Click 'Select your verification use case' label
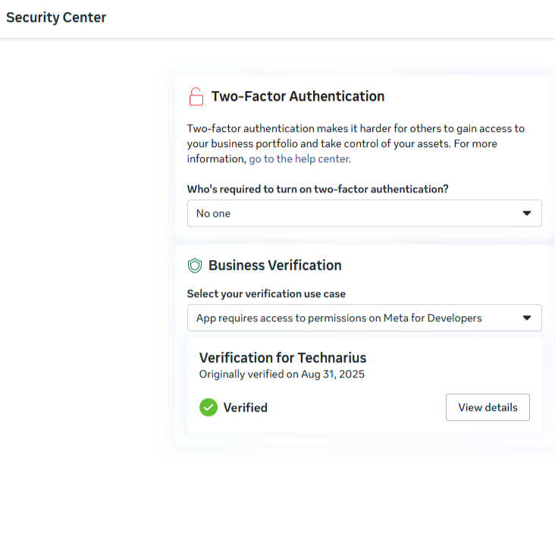The height and width of the screenshot is (555, 555). (x=266, y=293)
